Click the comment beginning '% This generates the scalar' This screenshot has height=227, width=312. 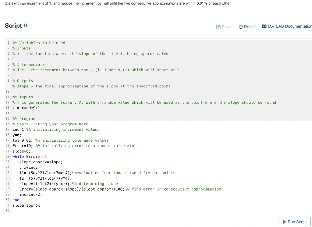coord(144,103)
